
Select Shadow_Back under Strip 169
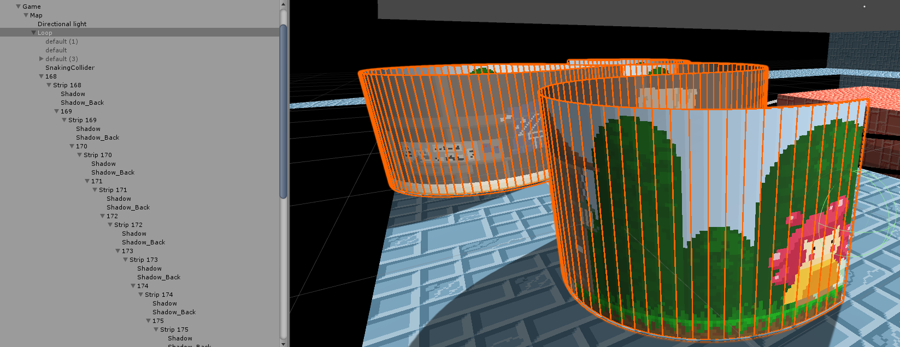coord(98,137)
